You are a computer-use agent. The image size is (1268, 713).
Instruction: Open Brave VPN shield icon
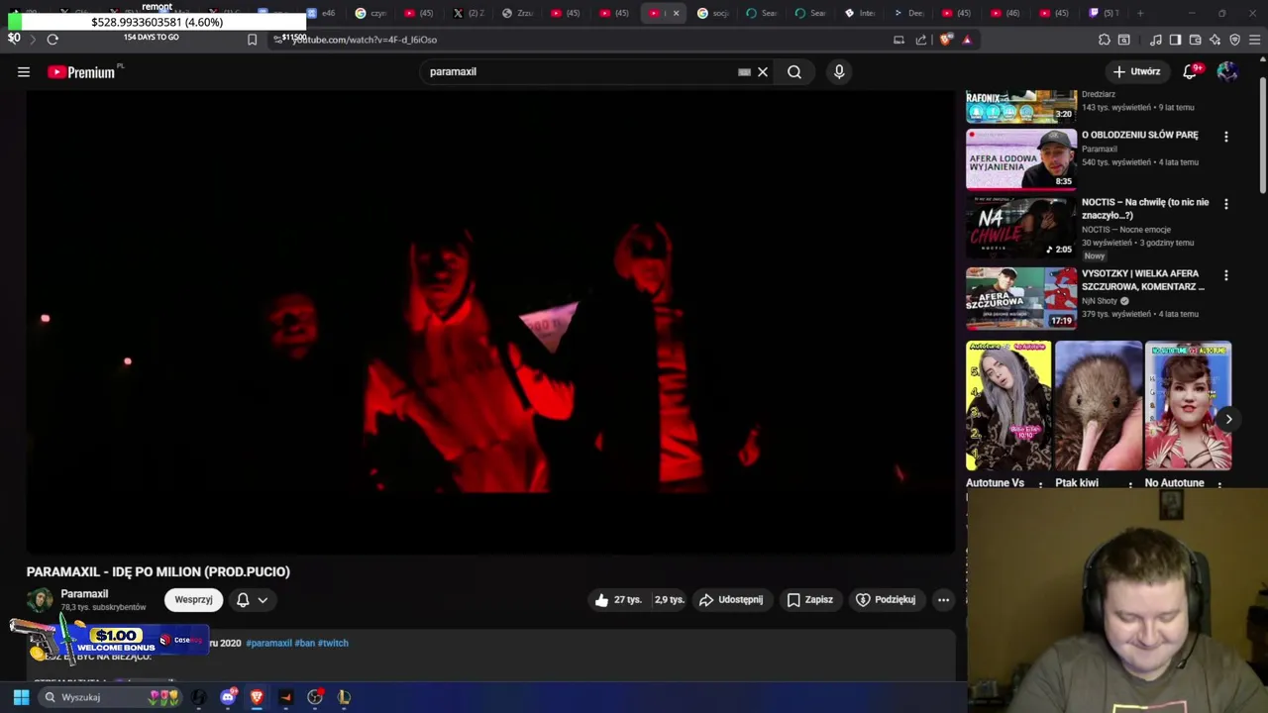[x=1234, y=40]
